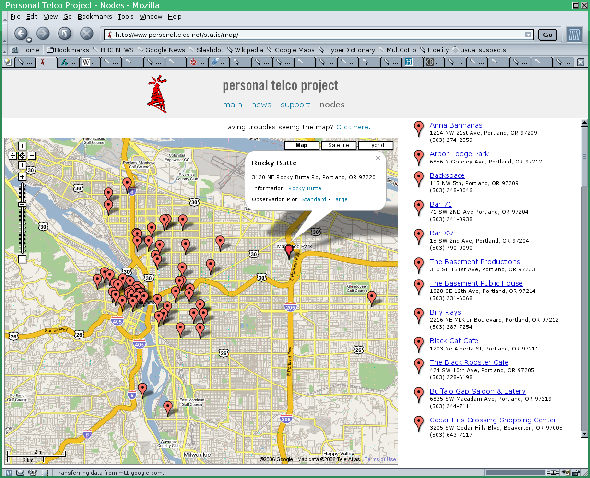This screenshot has height=478, width=590.
Task: Open the Slashdot bookmark
Action: point(206,50)
